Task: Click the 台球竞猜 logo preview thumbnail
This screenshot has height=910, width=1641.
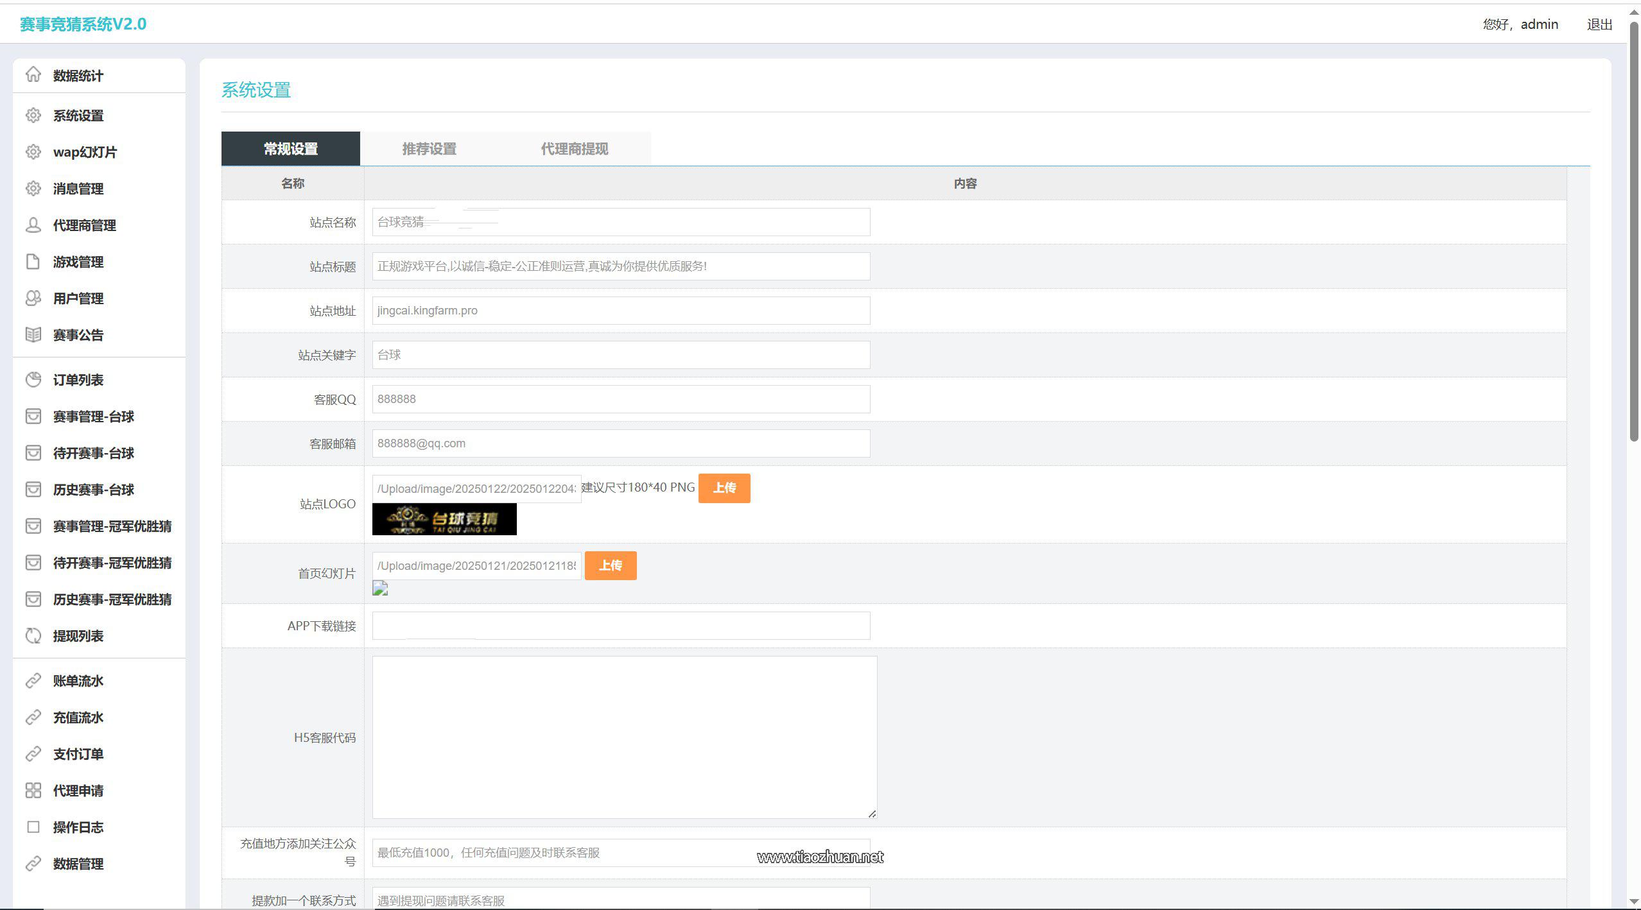Action: click(x=444, y=519)
